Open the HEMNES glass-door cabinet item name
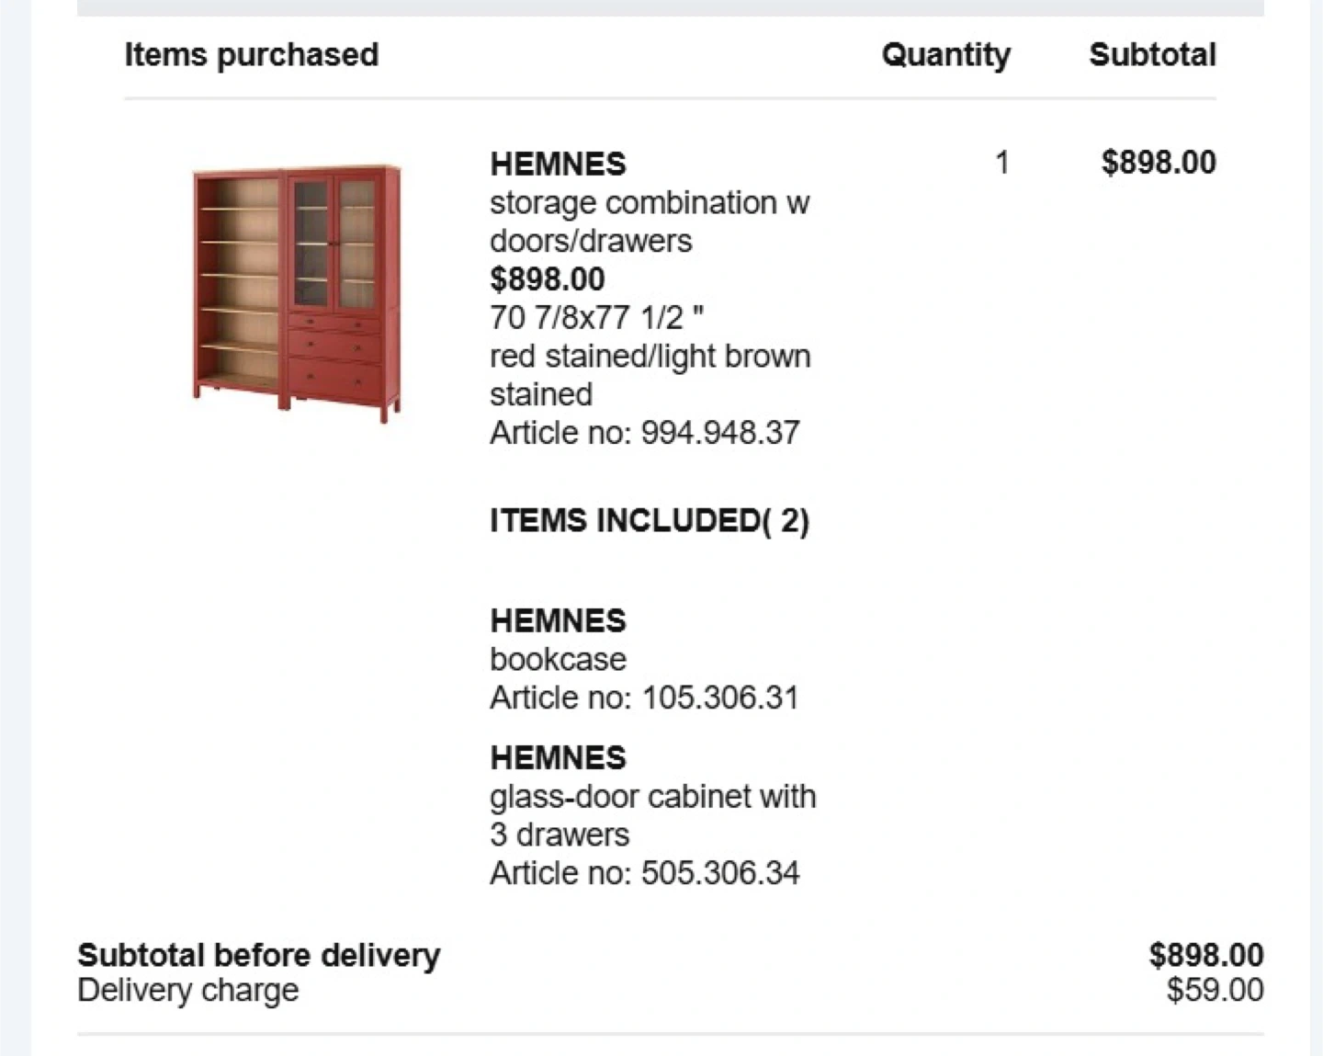The width and height of the screenshot is (1323, 1056). 558,757
